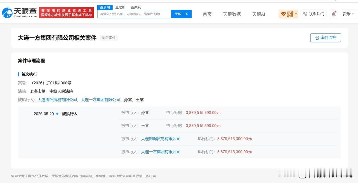Go to 首页 in the navigation
Viewport: 358px width, 183px height.
207,14
